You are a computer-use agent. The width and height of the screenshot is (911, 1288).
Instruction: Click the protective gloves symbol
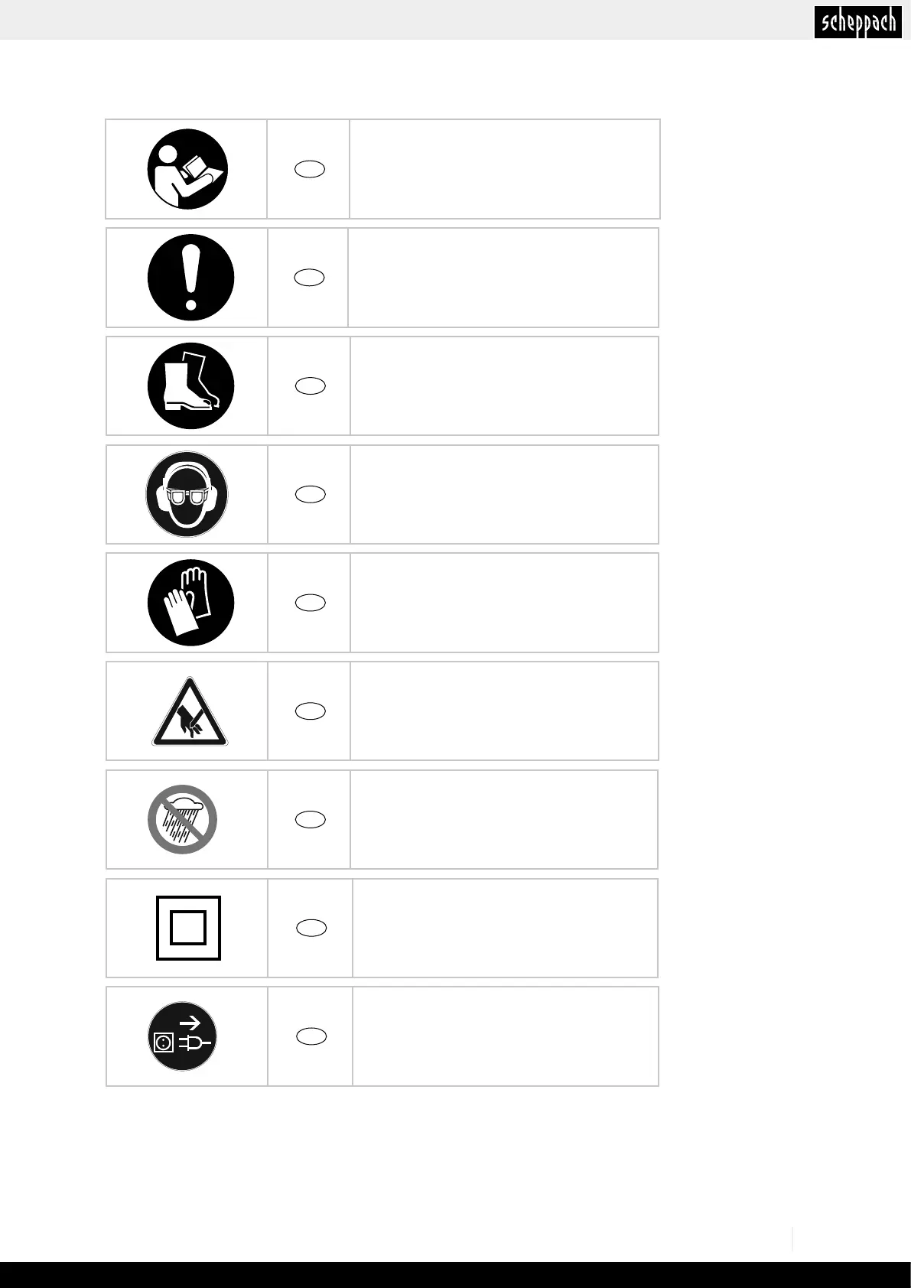tap(190, 603)
